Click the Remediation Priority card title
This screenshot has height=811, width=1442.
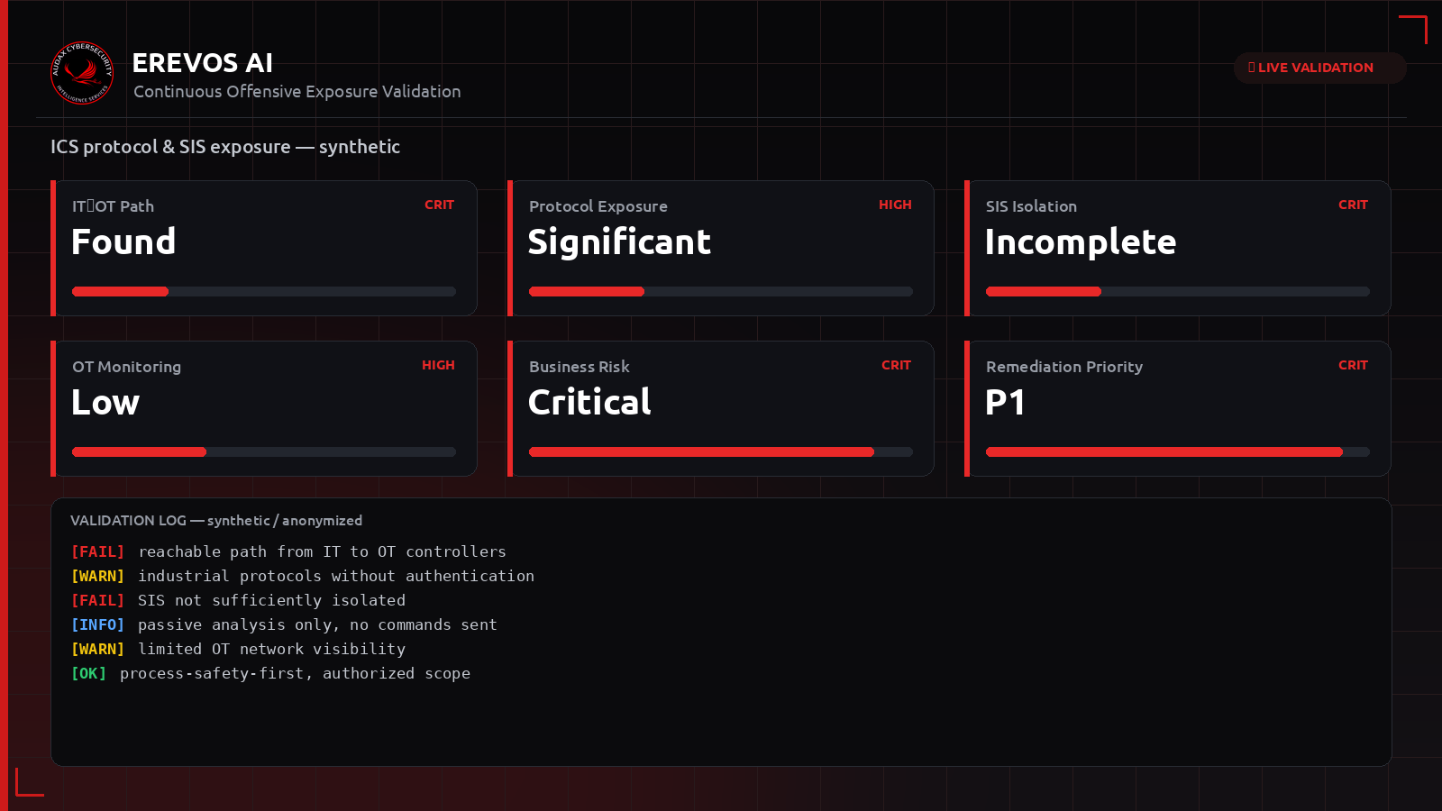pos(1064,367)
